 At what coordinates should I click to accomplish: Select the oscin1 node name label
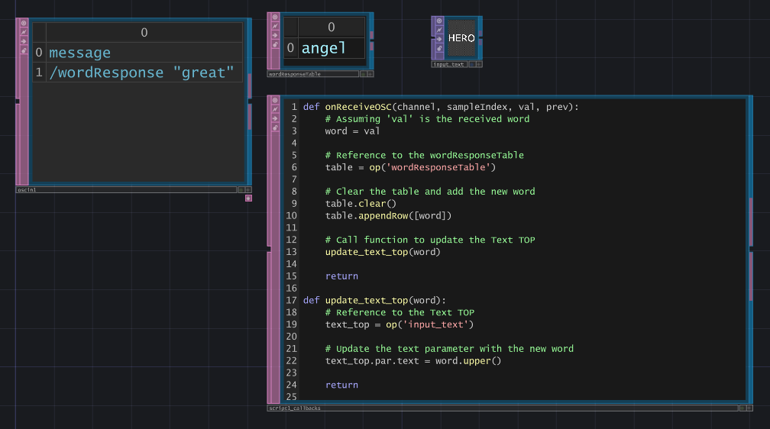click(27, 189)
